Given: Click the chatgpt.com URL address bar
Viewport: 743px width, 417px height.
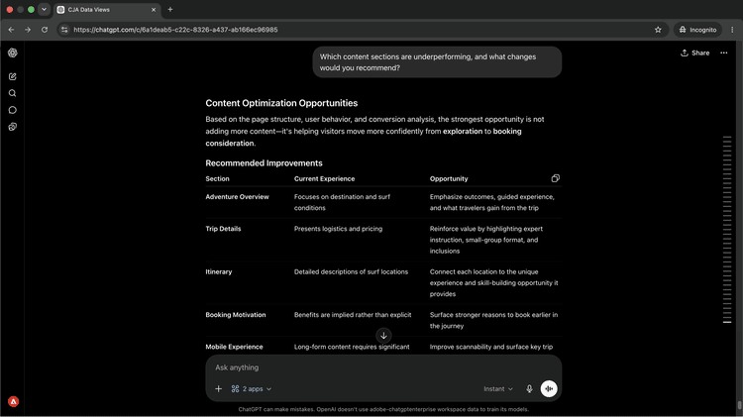Looking at the screenshot, I should tap(363, 30).
